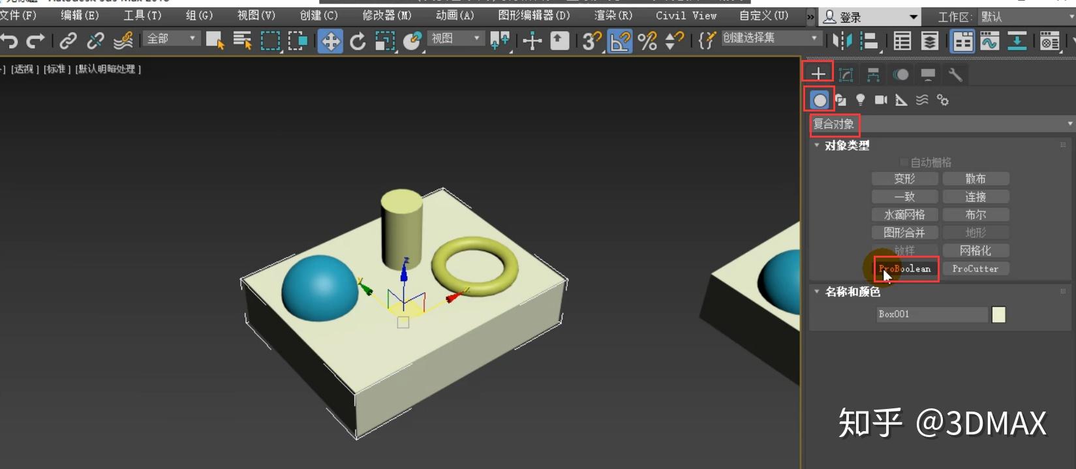The height and width of the screenshot is (469, 1076).
Task: Open the 创建选择集 named selection dropdown
Action: tap(771, 38)
